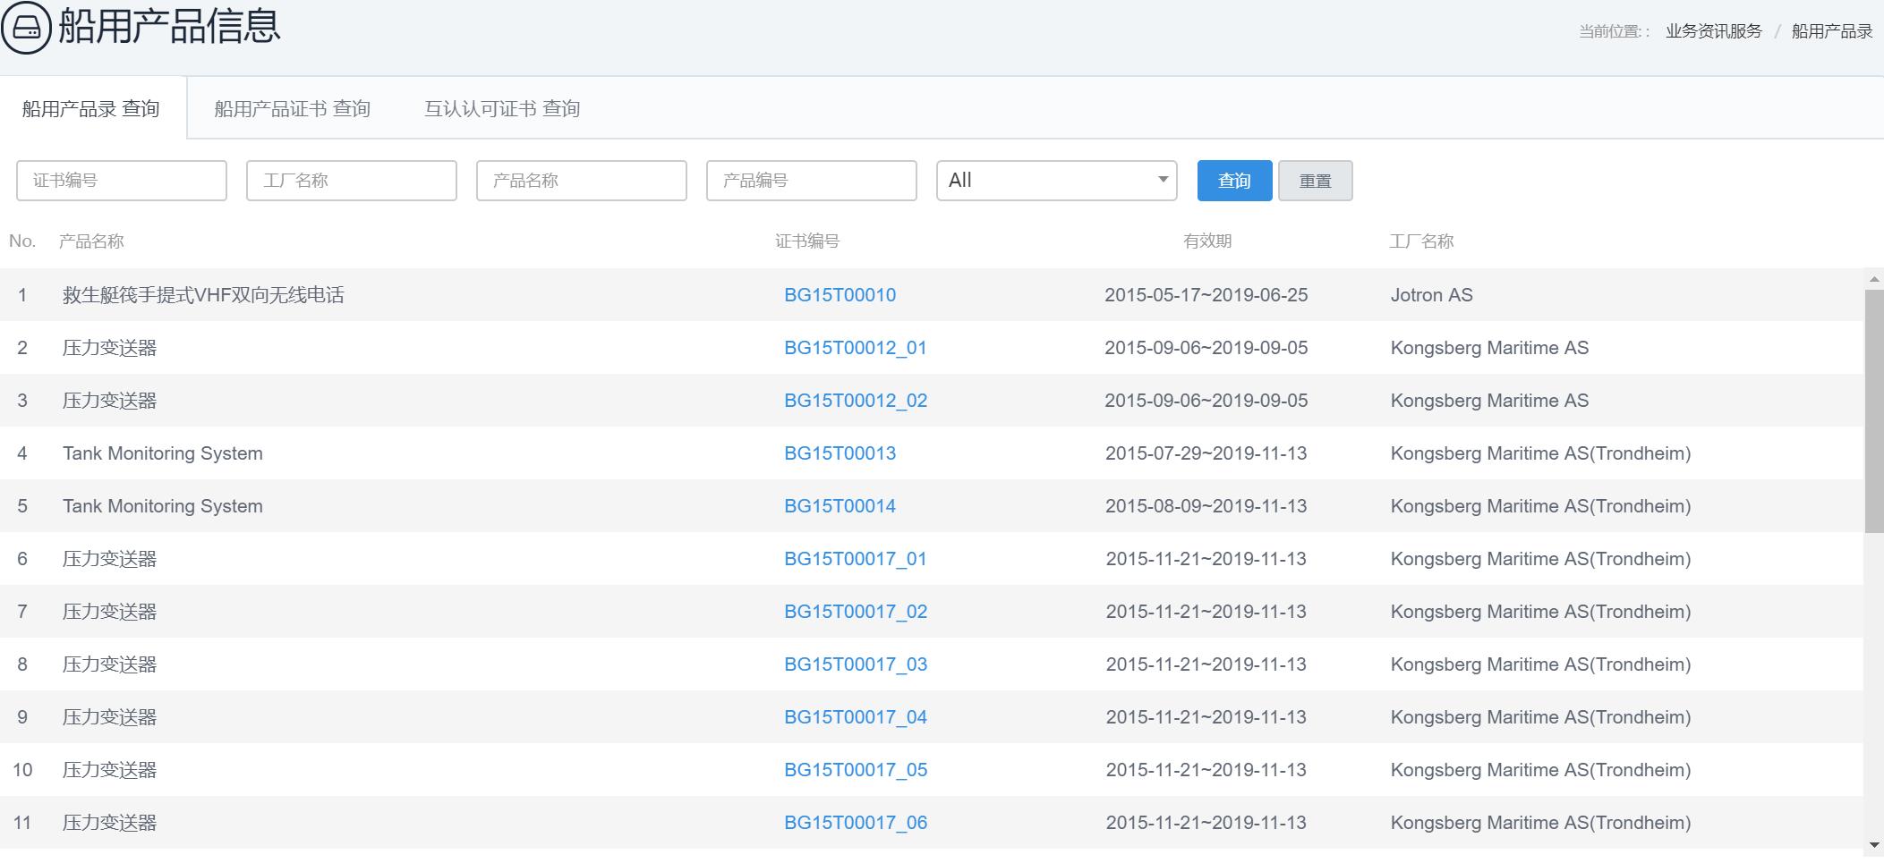Click the 重置 reset button
The height and width of the screenshot is (863, 1884).
click(x=1316, y=181)
